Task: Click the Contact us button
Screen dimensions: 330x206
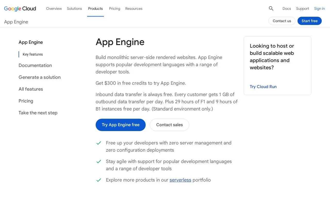Action: pos(282,21)
